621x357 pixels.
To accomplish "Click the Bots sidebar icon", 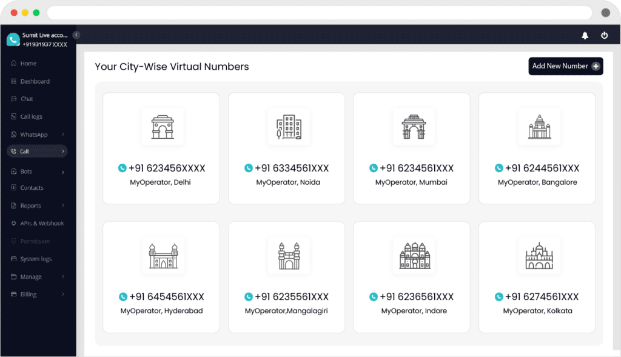I will tap(13, 171).
